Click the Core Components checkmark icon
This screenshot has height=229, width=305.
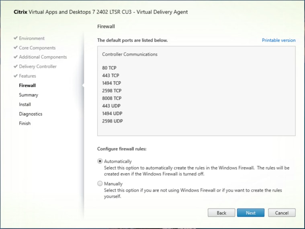[x=16, y=47]
